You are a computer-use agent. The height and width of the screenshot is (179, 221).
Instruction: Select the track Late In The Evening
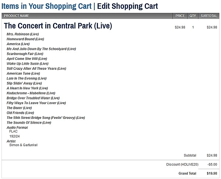click(x=27, y=78)
